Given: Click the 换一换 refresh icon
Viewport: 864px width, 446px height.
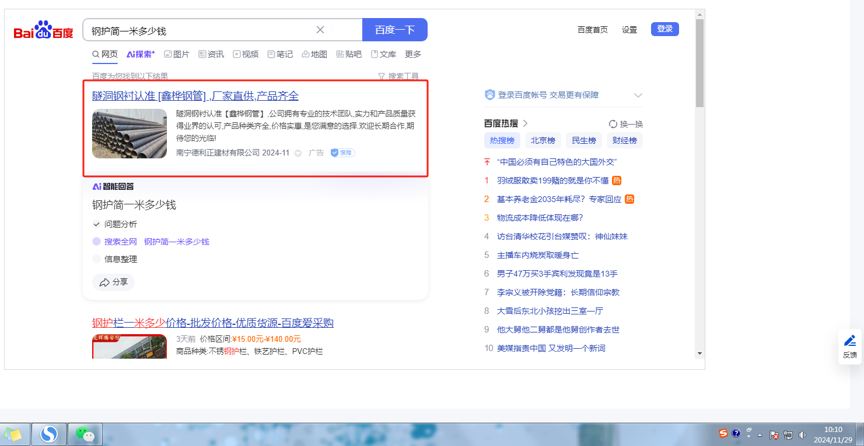Looking at the screenshot, I should [613, 124].
